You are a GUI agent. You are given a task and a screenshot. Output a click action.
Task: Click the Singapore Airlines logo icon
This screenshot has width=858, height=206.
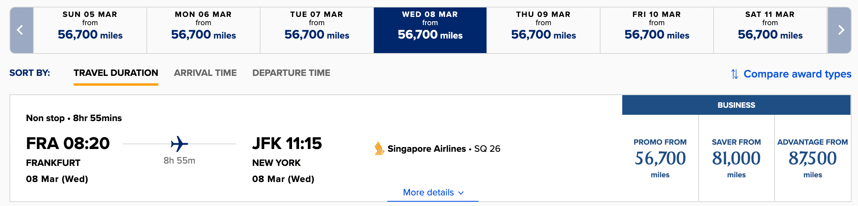pyautogui.click(x=379, y=149)
